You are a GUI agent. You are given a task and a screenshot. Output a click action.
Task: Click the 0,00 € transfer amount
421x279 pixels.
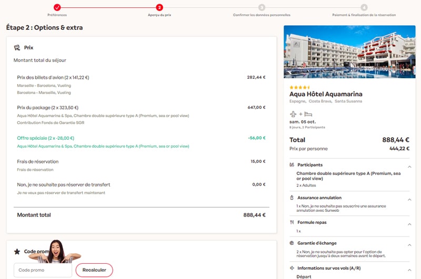259,184
